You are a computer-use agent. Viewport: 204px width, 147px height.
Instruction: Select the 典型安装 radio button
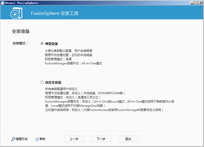pos(42,43)
